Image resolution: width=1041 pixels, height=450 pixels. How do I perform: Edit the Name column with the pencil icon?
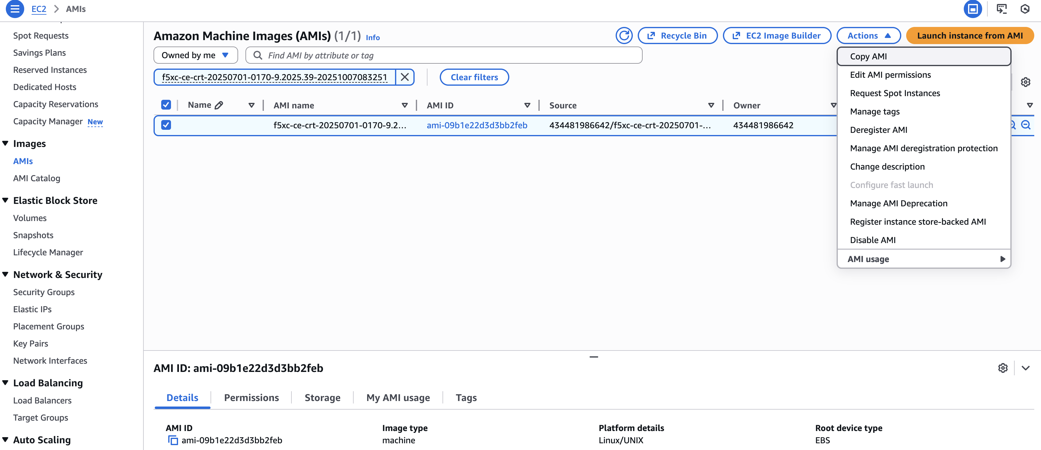coord(219,104)
